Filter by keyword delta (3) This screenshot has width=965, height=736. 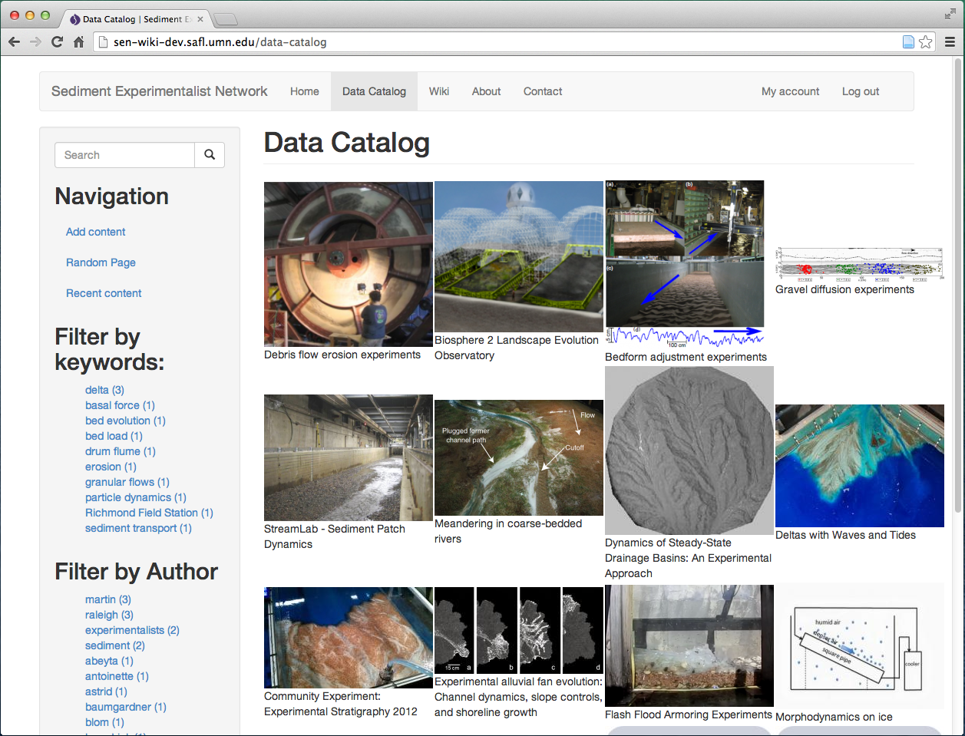104,390
